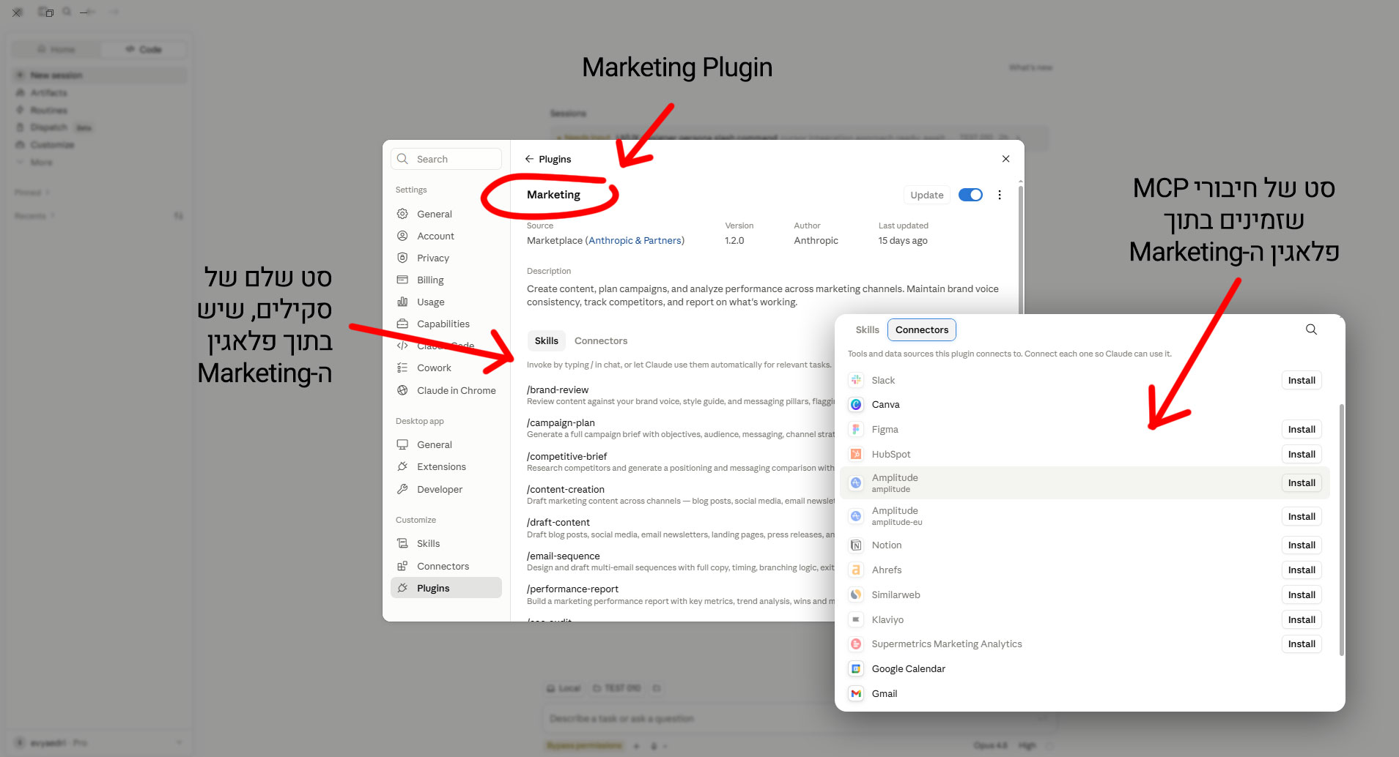Install the Klaviyo connector
1399x757 pixels.
pyautogui.click(x=1302, y=619)
